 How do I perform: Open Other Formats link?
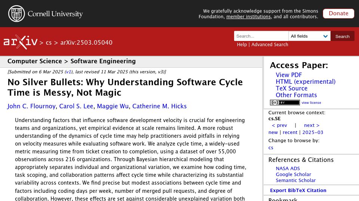(296, 95)
